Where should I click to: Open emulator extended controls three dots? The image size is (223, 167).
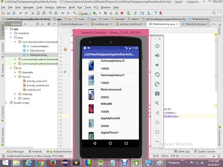[157, 141]
